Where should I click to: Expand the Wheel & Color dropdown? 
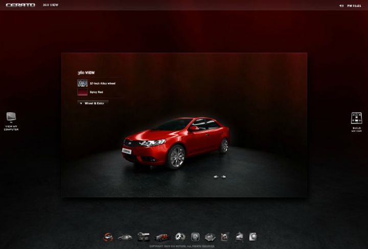[93, 103]
